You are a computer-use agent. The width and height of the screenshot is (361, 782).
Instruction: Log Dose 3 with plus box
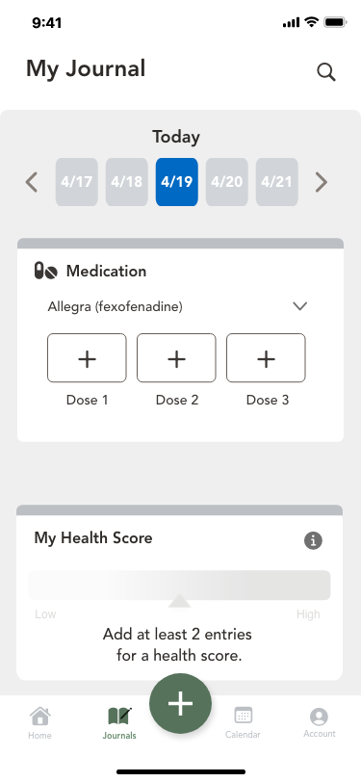[x=266, y=358]
